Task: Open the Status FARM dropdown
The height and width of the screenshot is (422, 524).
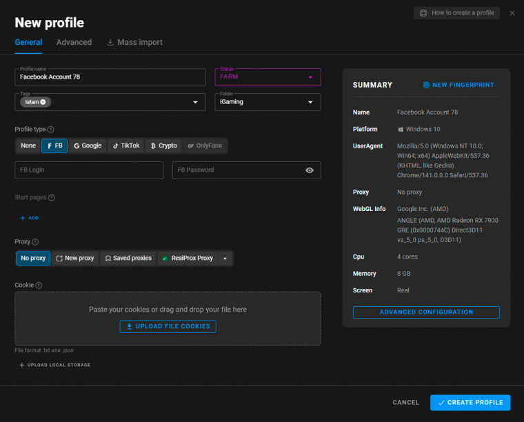Action: point(268,77)
